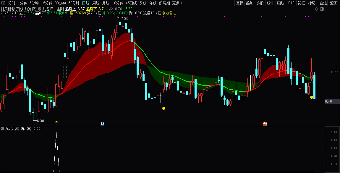
Task: Click the diamond icon above the chart
Action: [316, 9]
